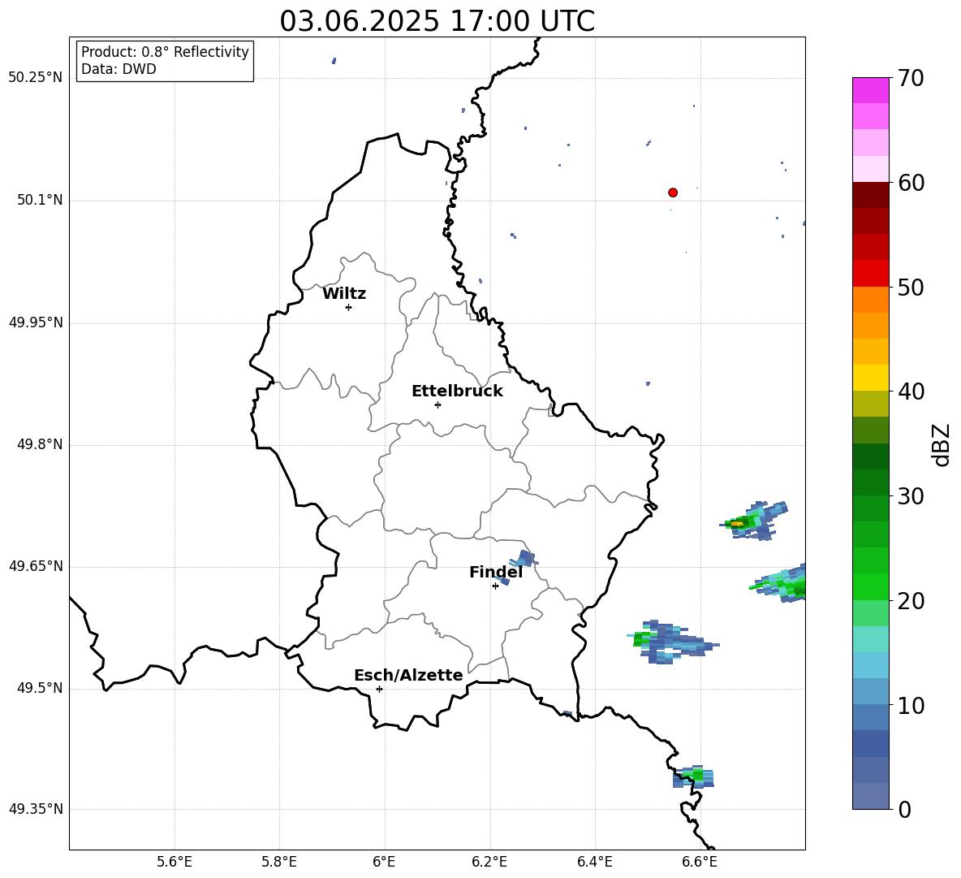961x878 pixels.
Task: Click the radar echo northeast of Findel
Action: click(x=525, y=559)
